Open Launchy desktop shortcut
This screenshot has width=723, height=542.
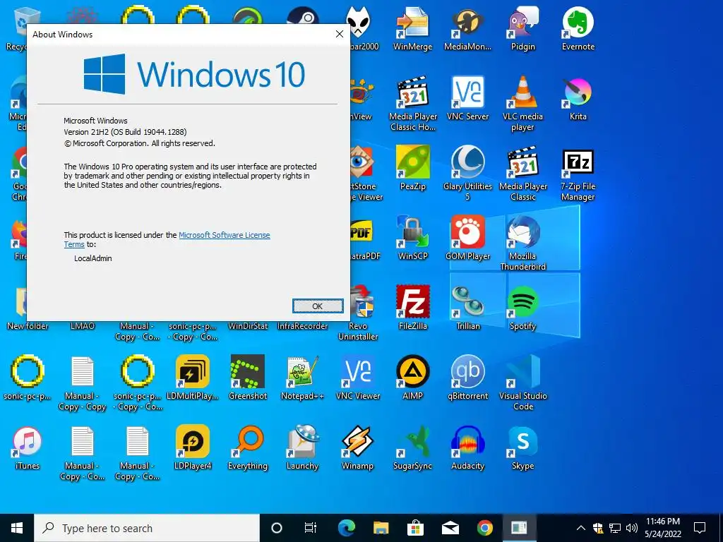tap(302, 447)
